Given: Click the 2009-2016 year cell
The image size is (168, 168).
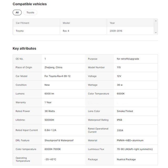Looking at the screenshot, I should [116, 31].
